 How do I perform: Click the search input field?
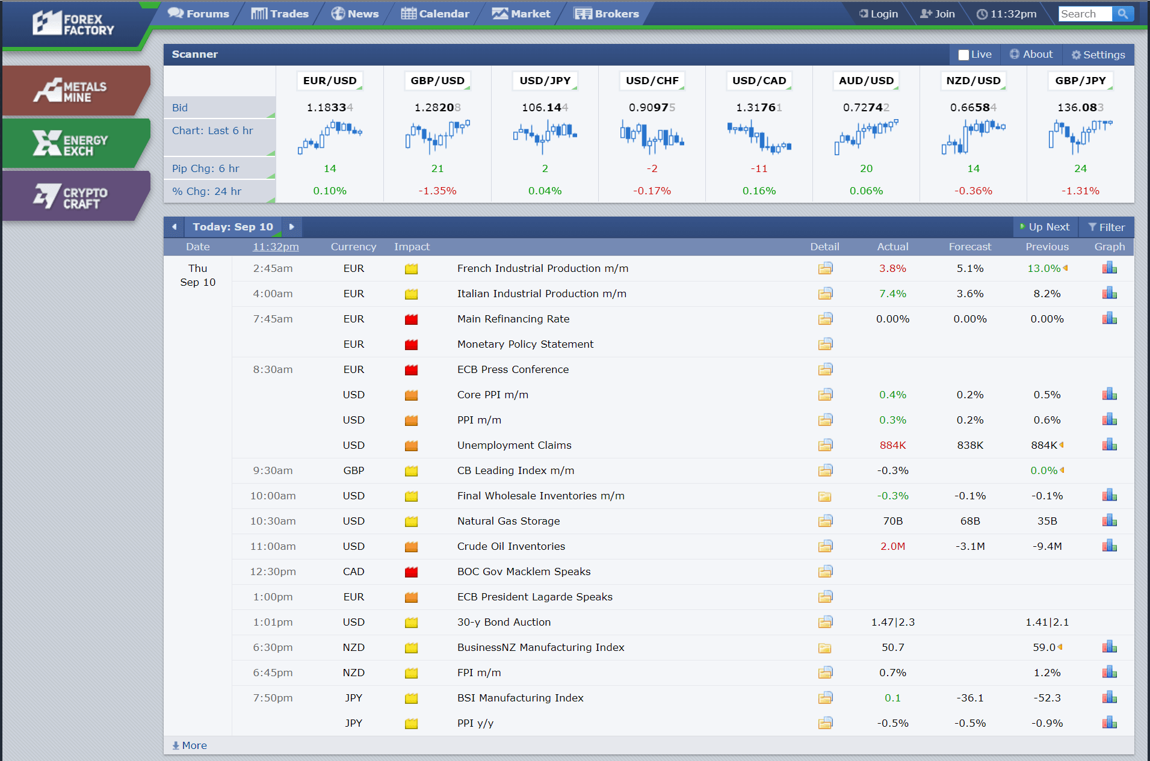1085,14
